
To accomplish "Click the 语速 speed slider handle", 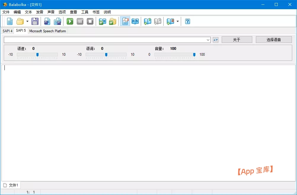I will (37, 55).
